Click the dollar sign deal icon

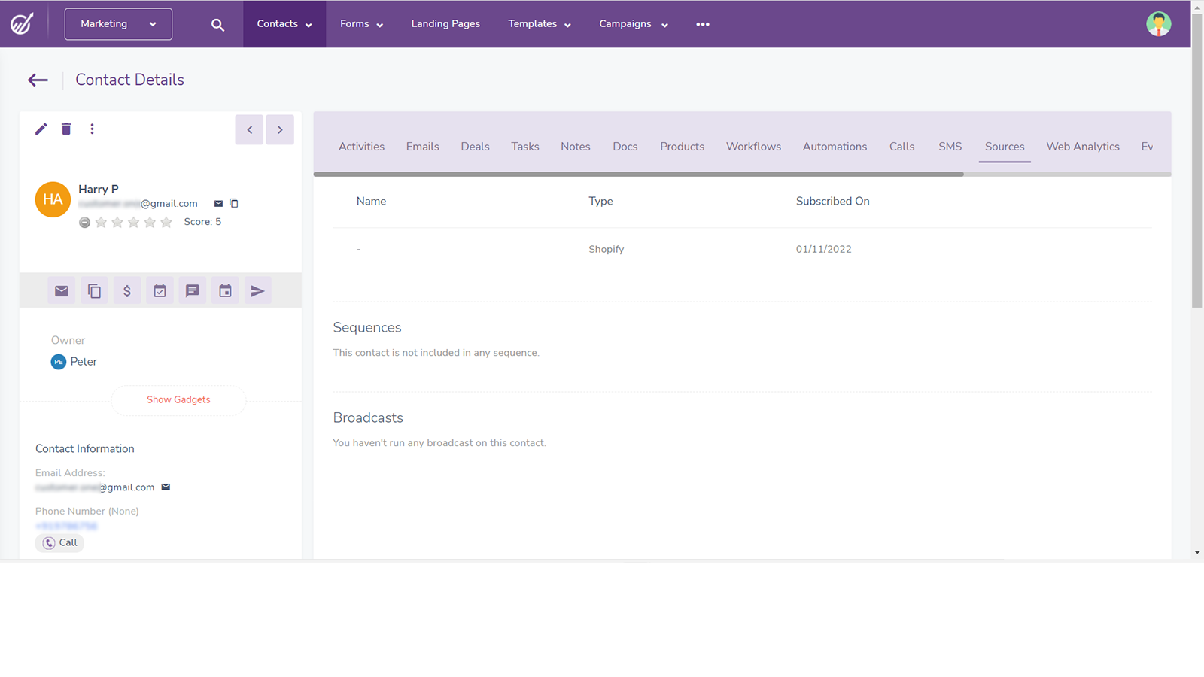click(x=127, y=291)
